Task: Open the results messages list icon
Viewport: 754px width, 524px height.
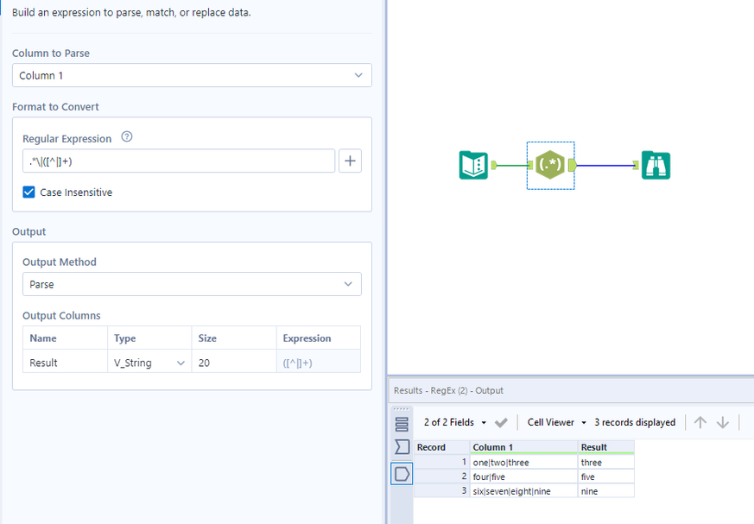Action: (x=402, y=425)
